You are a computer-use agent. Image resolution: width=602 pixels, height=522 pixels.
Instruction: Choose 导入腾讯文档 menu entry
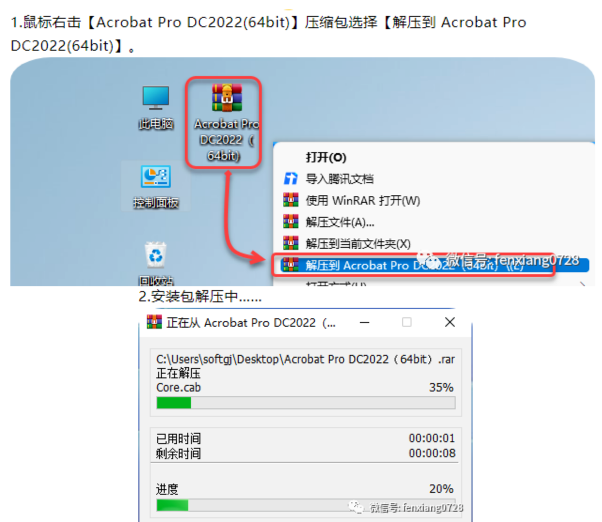(x=340, y=179)
